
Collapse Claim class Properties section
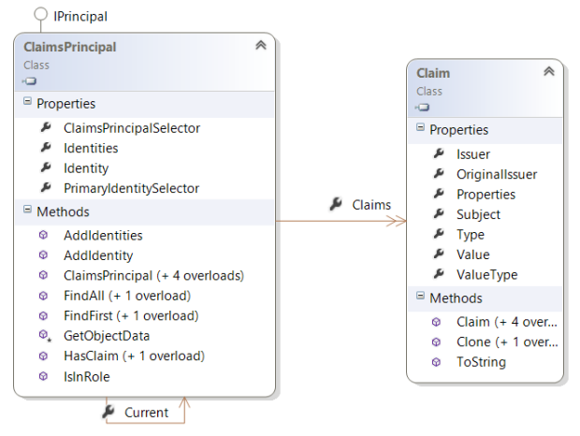point(421,129)
